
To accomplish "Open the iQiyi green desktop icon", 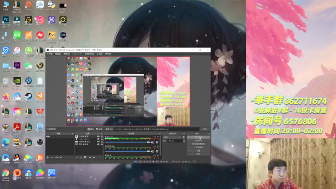I will (17, 35).
